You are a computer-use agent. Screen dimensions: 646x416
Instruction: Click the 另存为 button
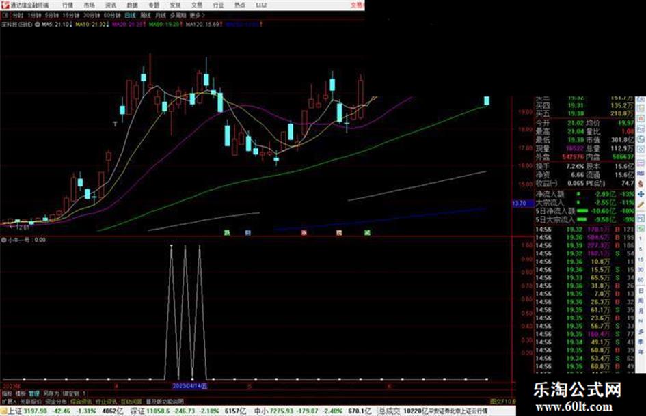click(x=51, y=393)
